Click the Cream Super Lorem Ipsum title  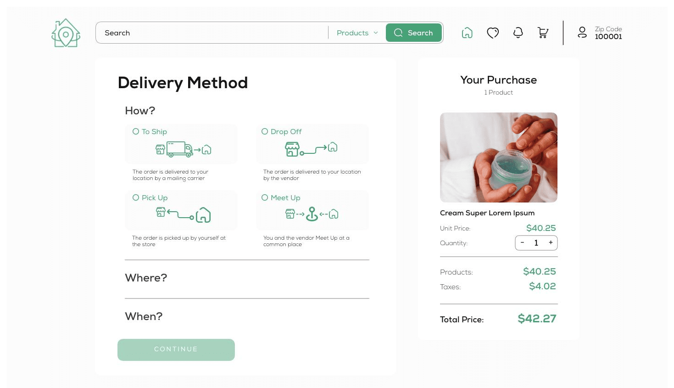[487, 213]
